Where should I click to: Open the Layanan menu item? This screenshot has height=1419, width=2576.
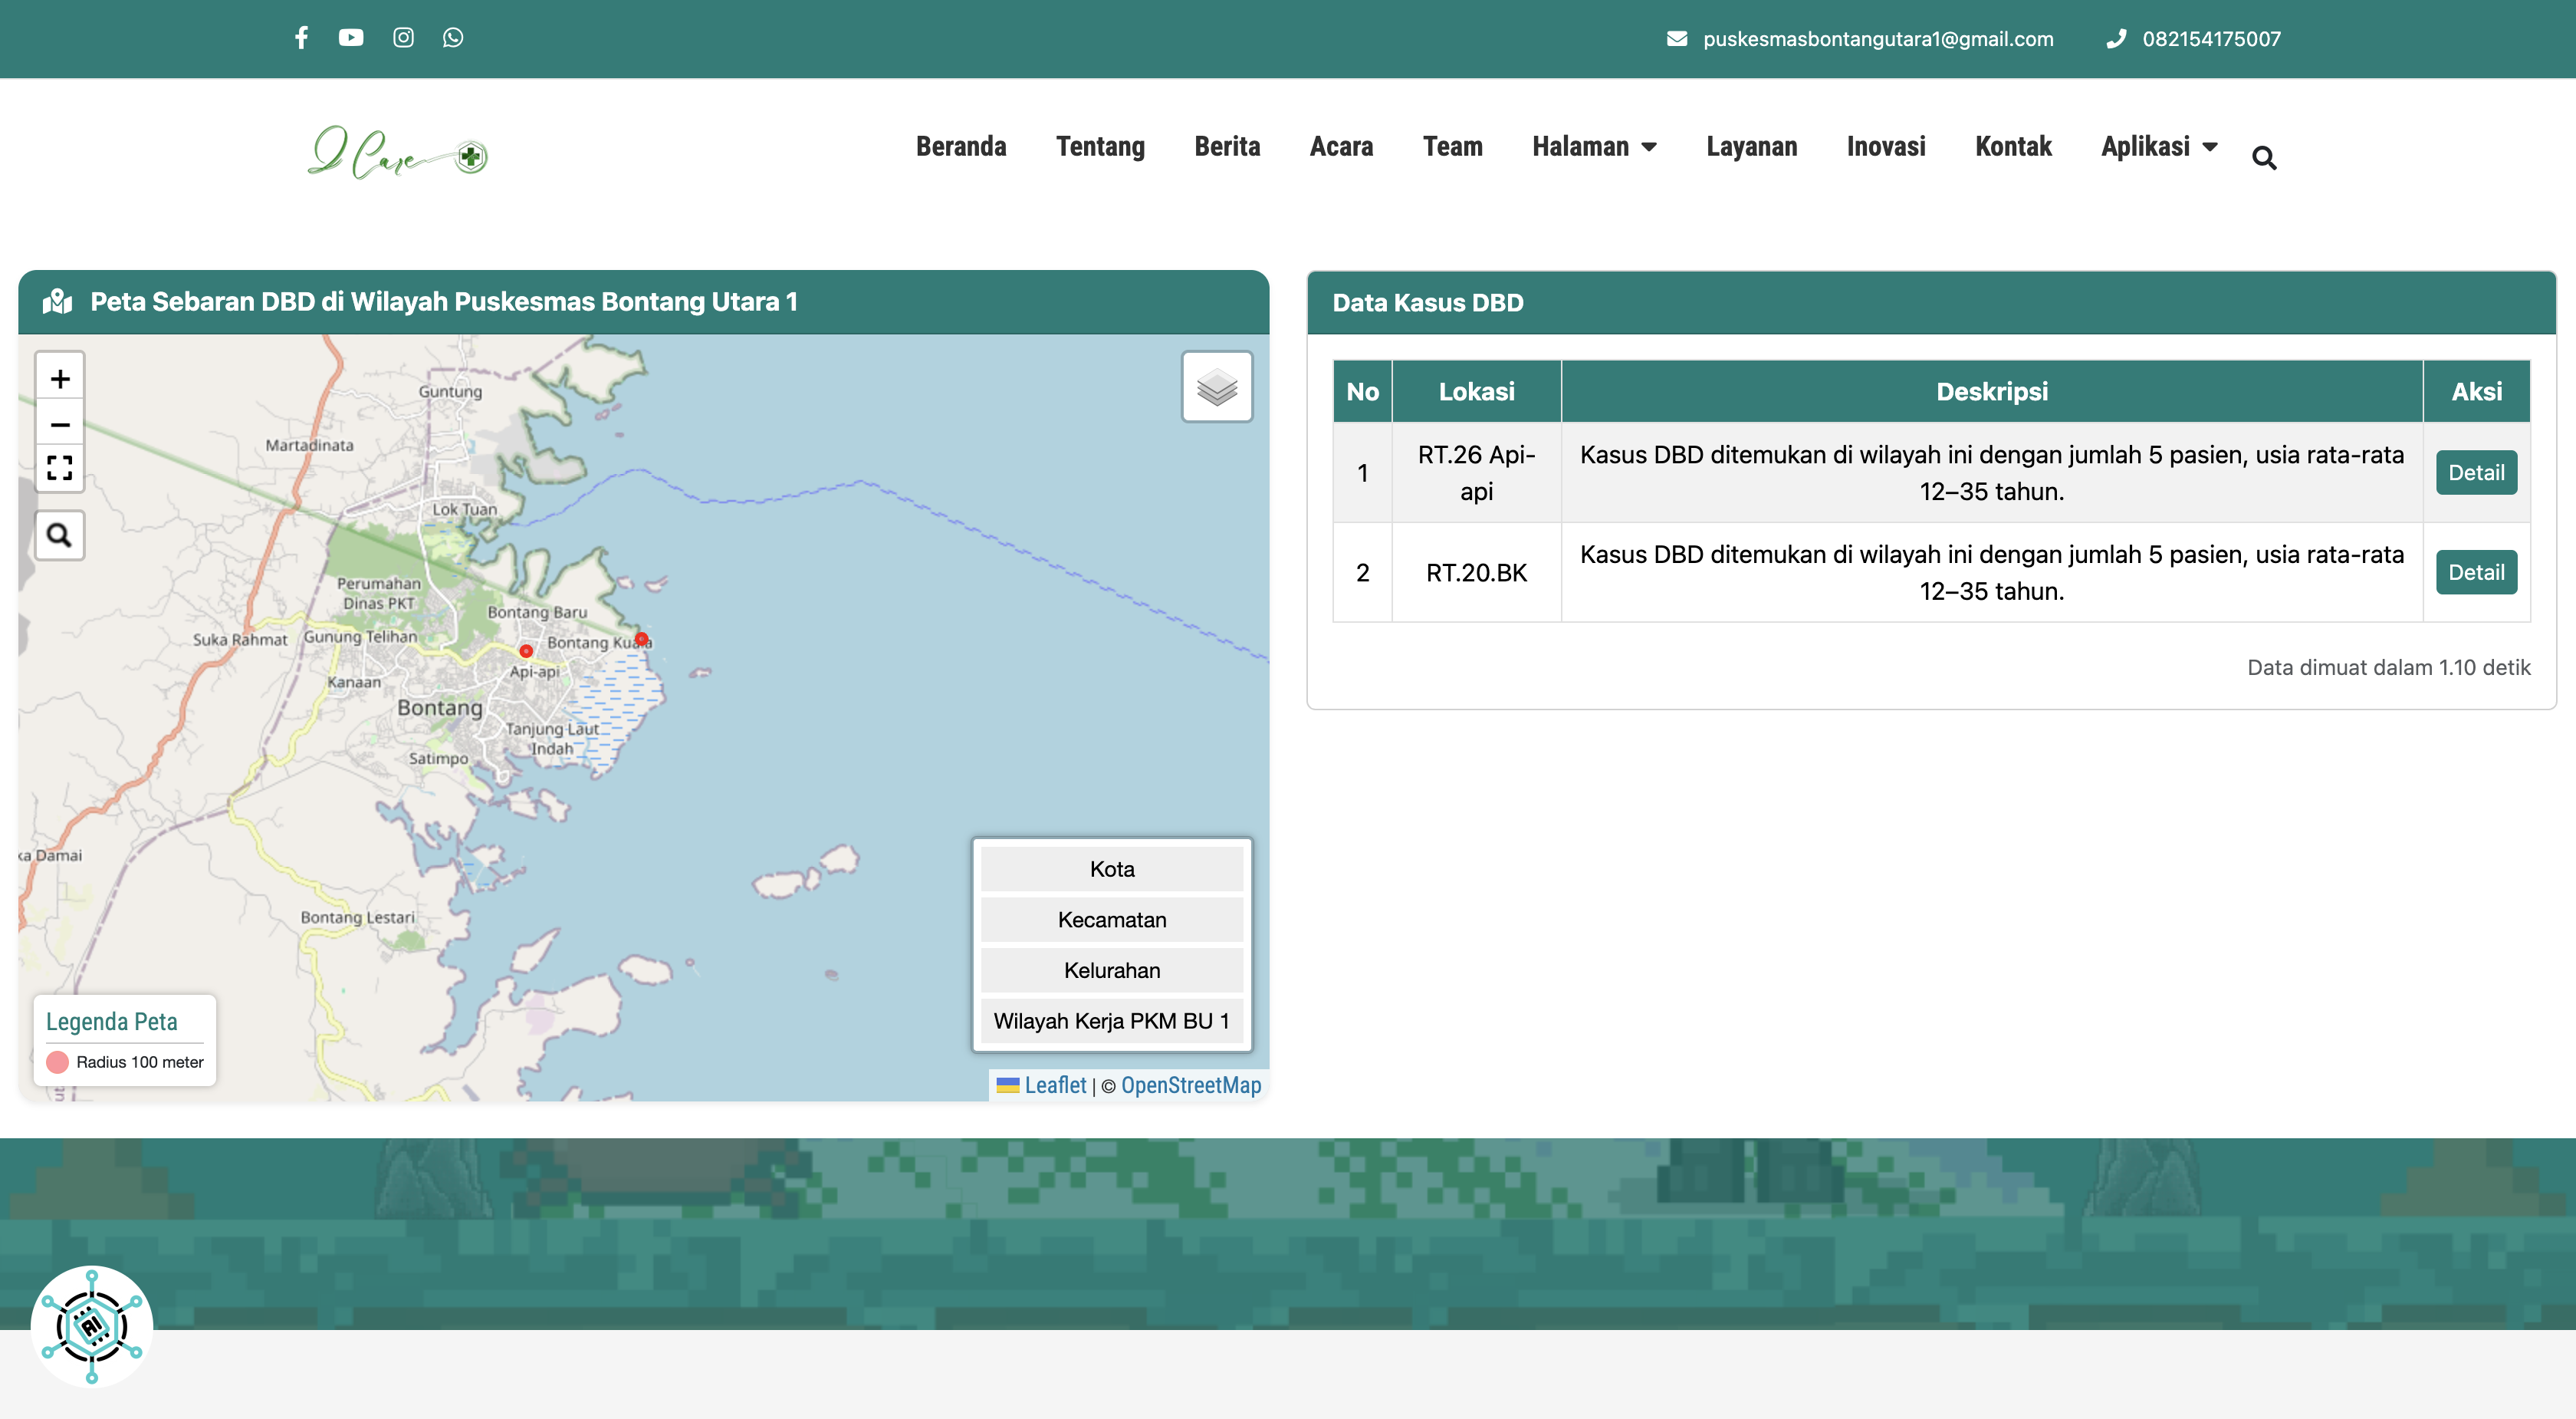pos(1751,147)
